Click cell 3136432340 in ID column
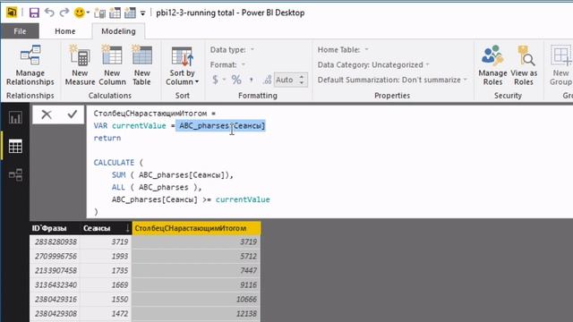Image resolution: width=573 pixels, height=322 pixels. (55, 284)
